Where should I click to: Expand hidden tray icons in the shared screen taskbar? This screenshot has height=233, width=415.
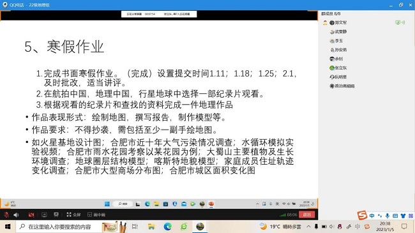point(257,204)
